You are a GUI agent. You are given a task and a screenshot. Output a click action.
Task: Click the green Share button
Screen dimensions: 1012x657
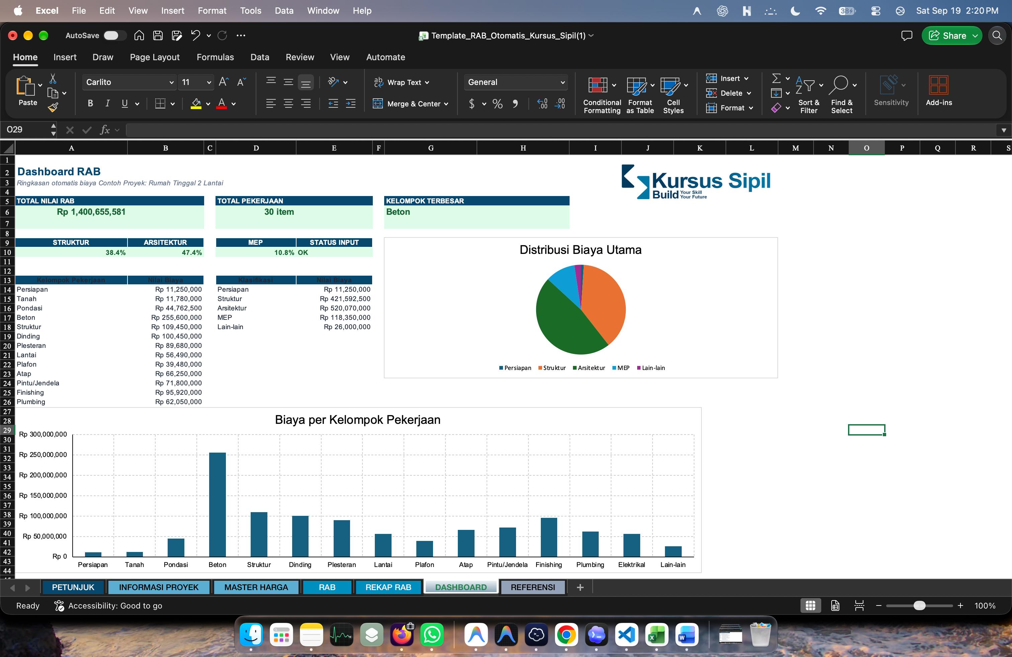(x=952, y=35)
